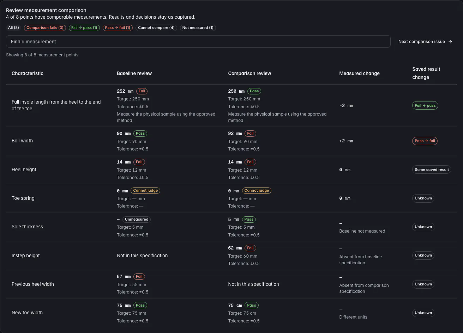The height and width of the screenshot is (333, 463).
Task: Select the New toe width characteristic
Action: 27,313
